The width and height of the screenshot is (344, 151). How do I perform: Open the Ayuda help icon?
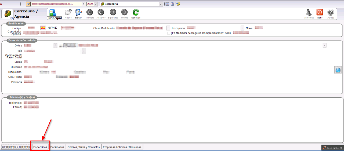331,14
